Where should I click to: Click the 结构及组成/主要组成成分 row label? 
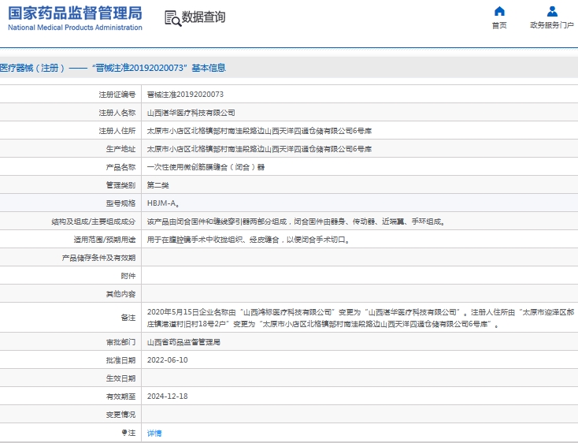pos(93,221)
